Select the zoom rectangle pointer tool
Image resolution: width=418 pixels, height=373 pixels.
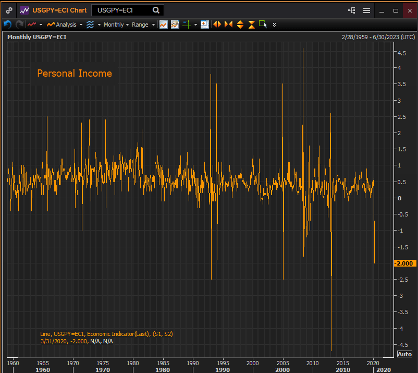263,25
